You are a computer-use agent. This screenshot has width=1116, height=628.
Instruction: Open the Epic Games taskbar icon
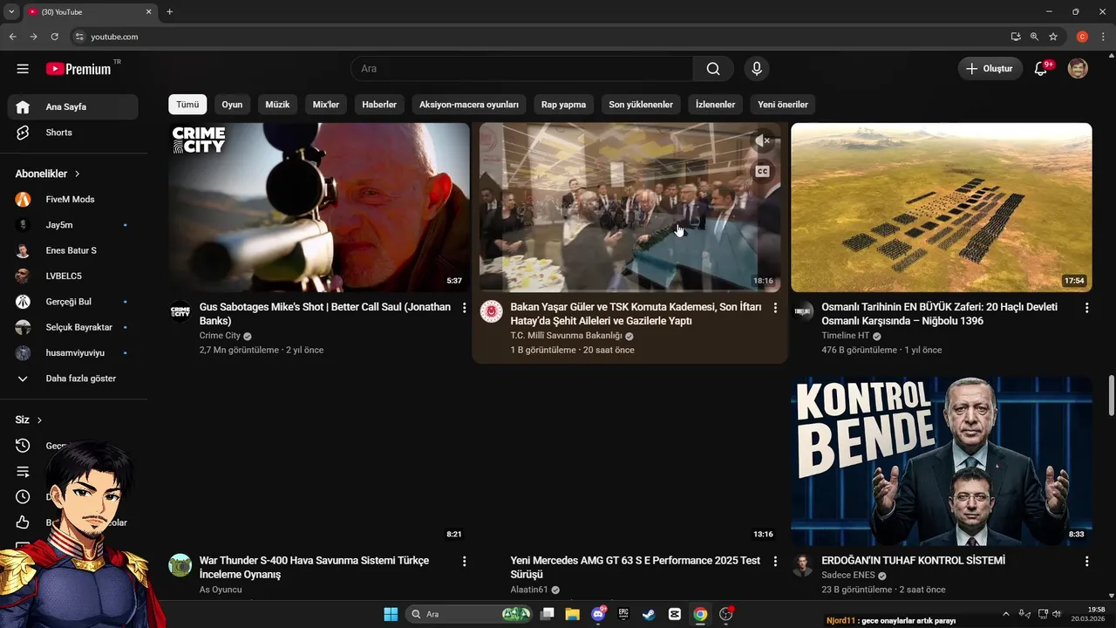click(x=623, y=614)
